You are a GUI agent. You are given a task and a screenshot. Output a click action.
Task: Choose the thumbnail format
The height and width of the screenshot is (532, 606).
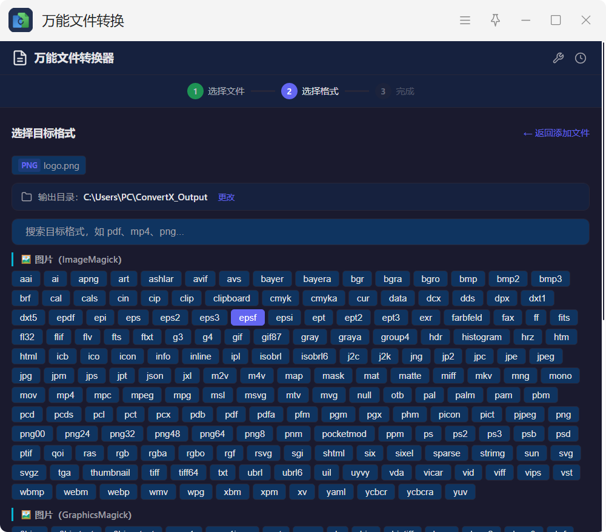pyautogui.click(x=110, y=473)
